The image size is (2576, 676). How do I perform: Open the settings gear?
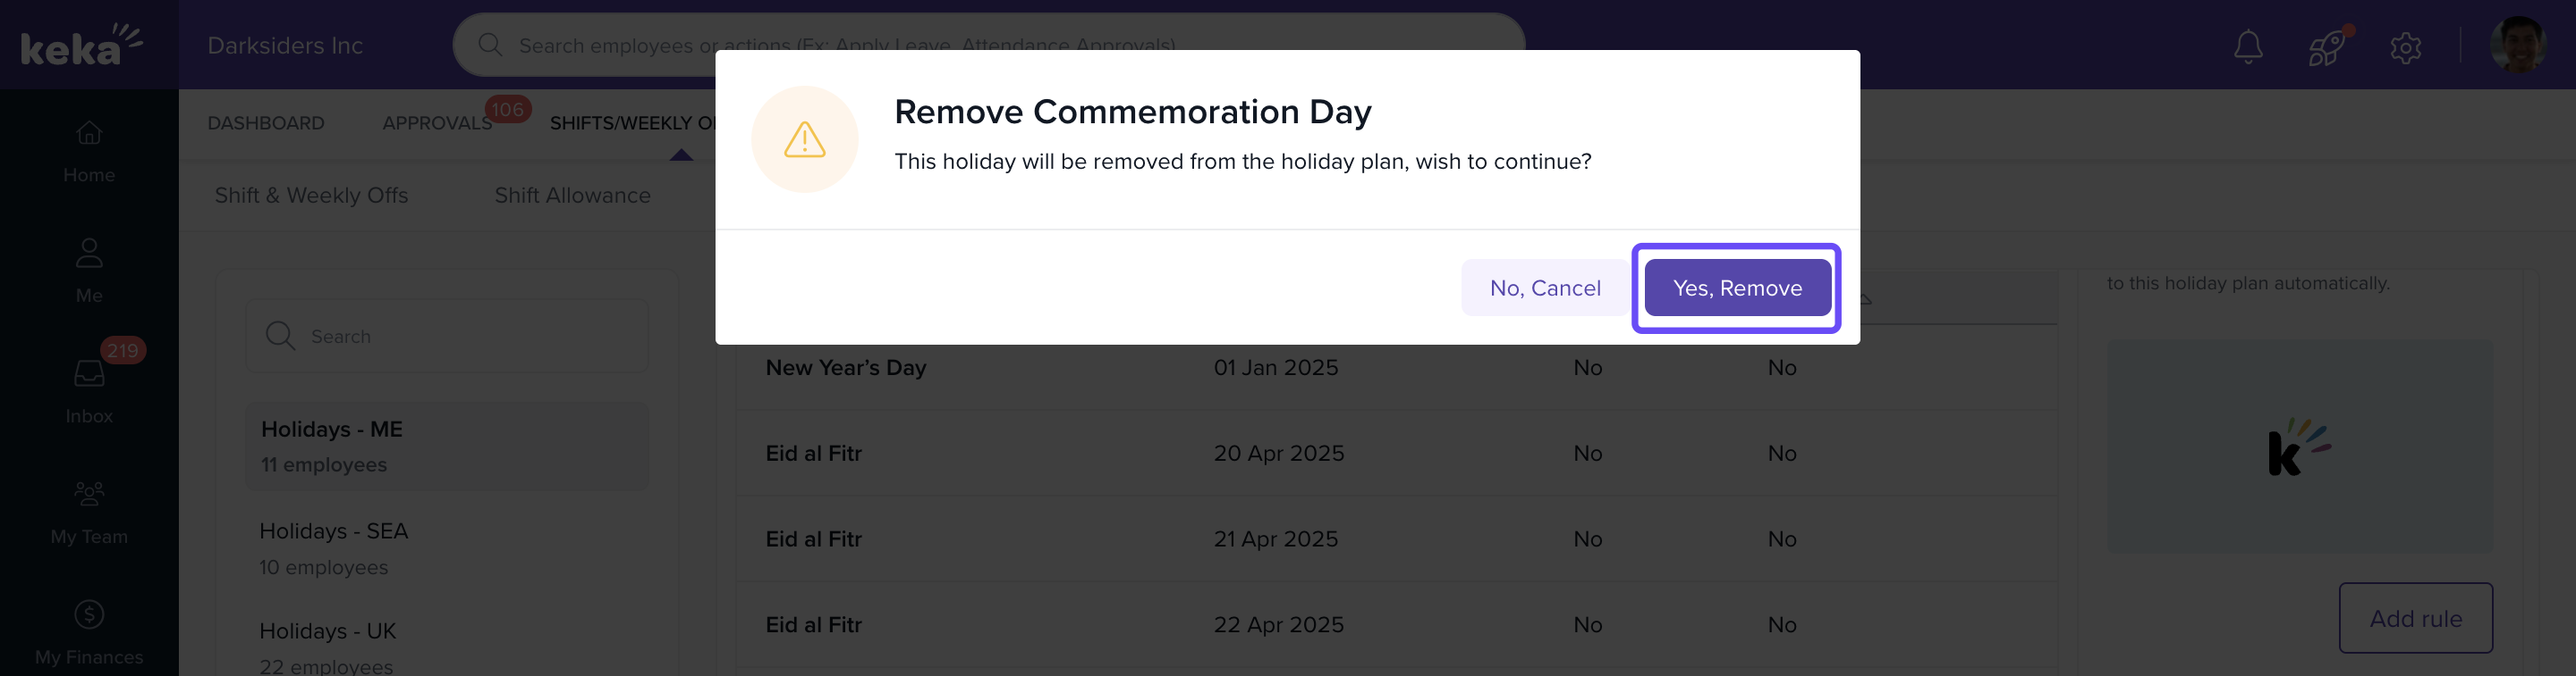pyautogui.click(x=2405, y=47)
